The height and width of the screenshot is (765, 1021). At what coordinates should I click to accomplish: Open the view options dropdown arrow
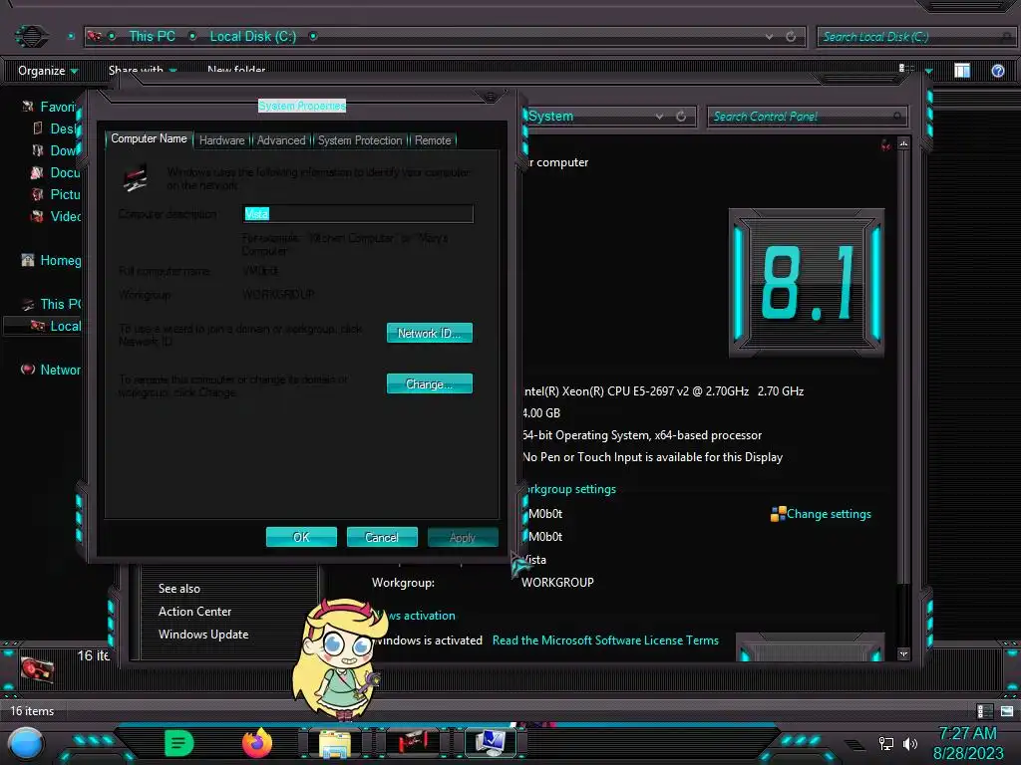[x=928, y=71]
